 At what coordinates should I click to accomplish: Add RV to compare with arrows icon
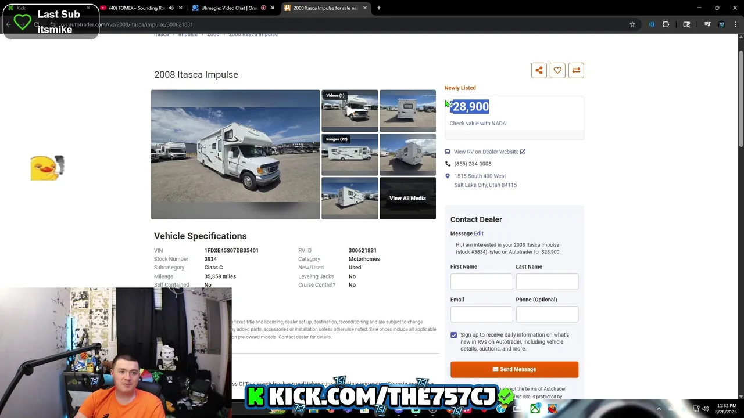click(x=576, y=70)
